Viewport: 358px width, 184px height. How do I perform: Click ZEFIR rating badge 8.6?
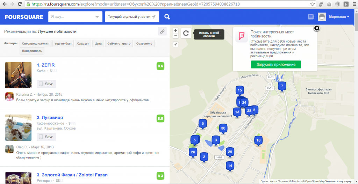(160, 66)
